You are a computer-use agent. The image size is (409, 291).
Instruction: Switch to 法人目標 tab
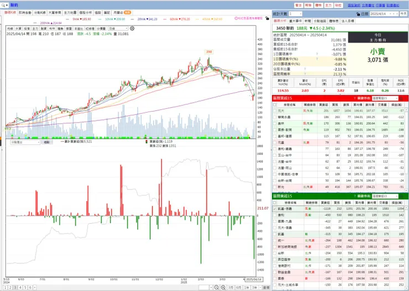click(x=348, y=21)
